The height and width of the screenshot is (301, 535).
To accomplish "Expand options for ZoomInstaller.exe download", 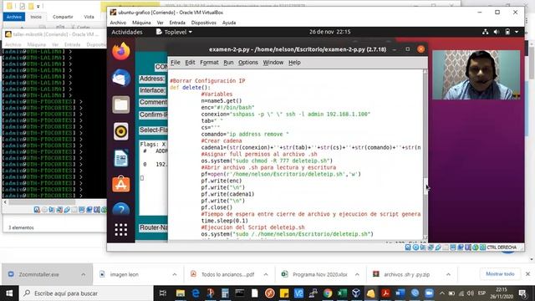I will pos(84,274).
